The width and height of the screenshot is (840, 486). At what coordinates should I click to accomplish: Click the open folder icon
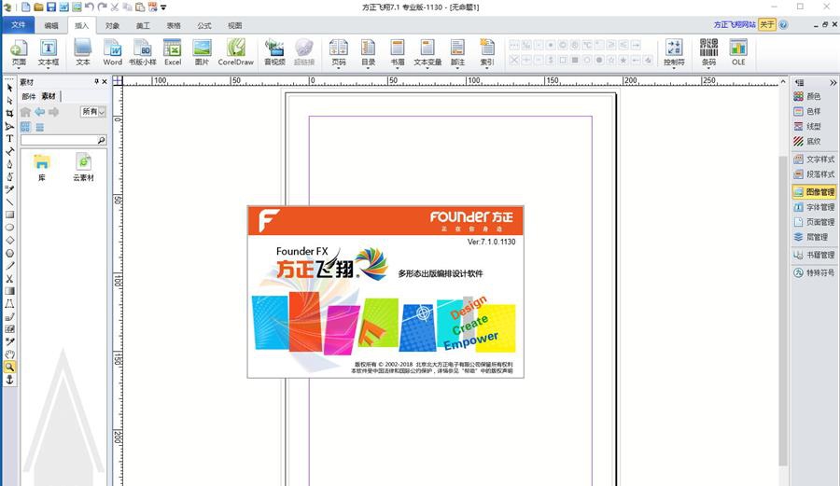point(38,7)
